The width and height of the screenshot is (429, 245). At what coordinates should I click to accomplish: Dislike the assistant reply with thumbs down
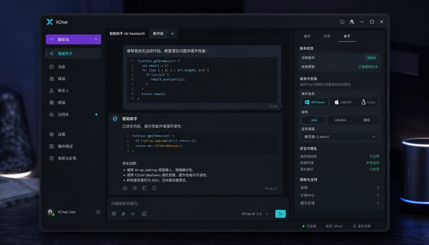coord(135,188)
